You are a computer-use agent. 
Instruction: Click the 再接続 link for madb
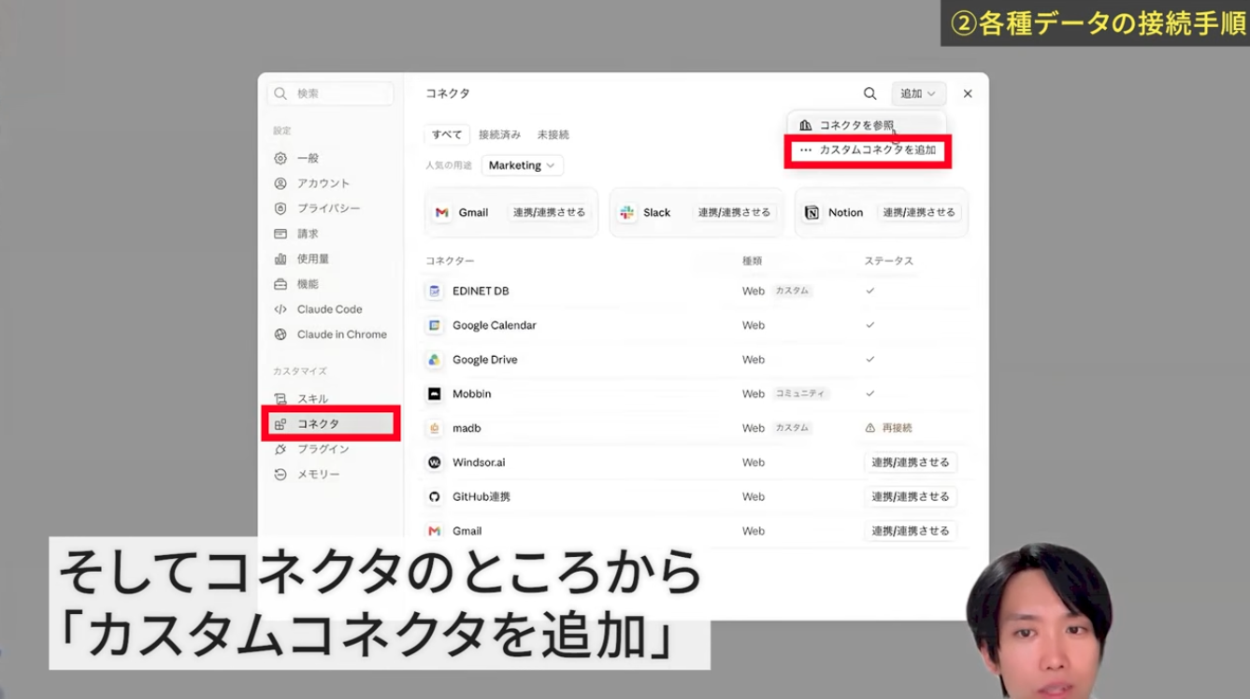tap(897, 428)
